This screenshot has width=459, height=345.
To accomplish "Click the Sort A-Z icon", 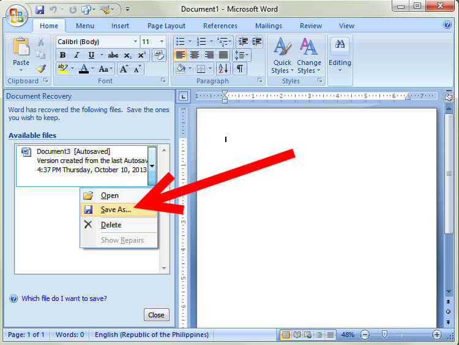I will 223,69.
